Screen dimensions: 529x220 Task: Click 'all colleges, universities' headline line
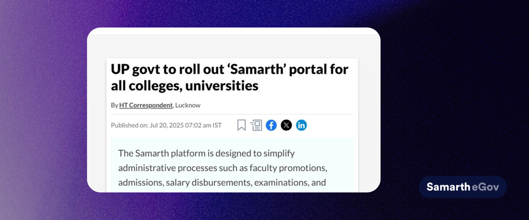[185, 86]
